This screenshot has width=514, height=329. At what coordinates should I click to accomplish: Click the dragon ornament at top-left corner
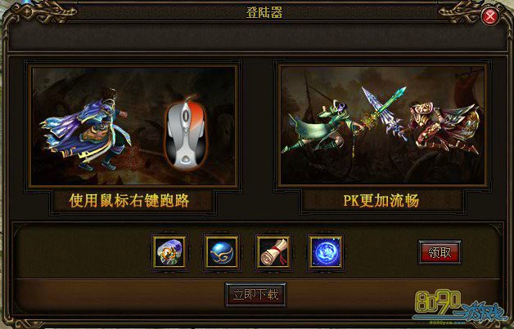(43, 12)
